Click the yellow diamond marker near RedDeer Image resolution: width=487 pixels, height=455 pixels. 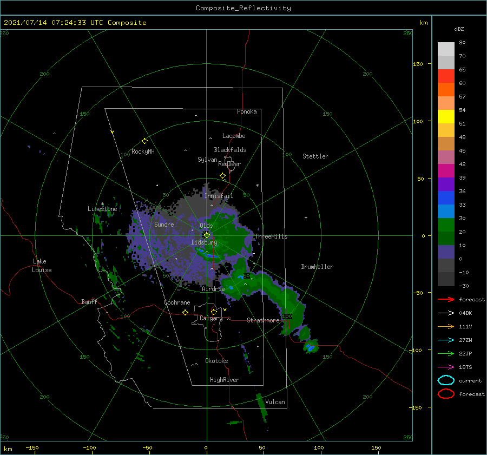[222, 176]
